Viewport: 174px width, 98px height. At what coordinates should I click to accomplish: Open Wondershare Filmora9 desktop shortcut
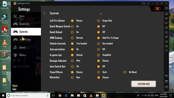point(5,19)
